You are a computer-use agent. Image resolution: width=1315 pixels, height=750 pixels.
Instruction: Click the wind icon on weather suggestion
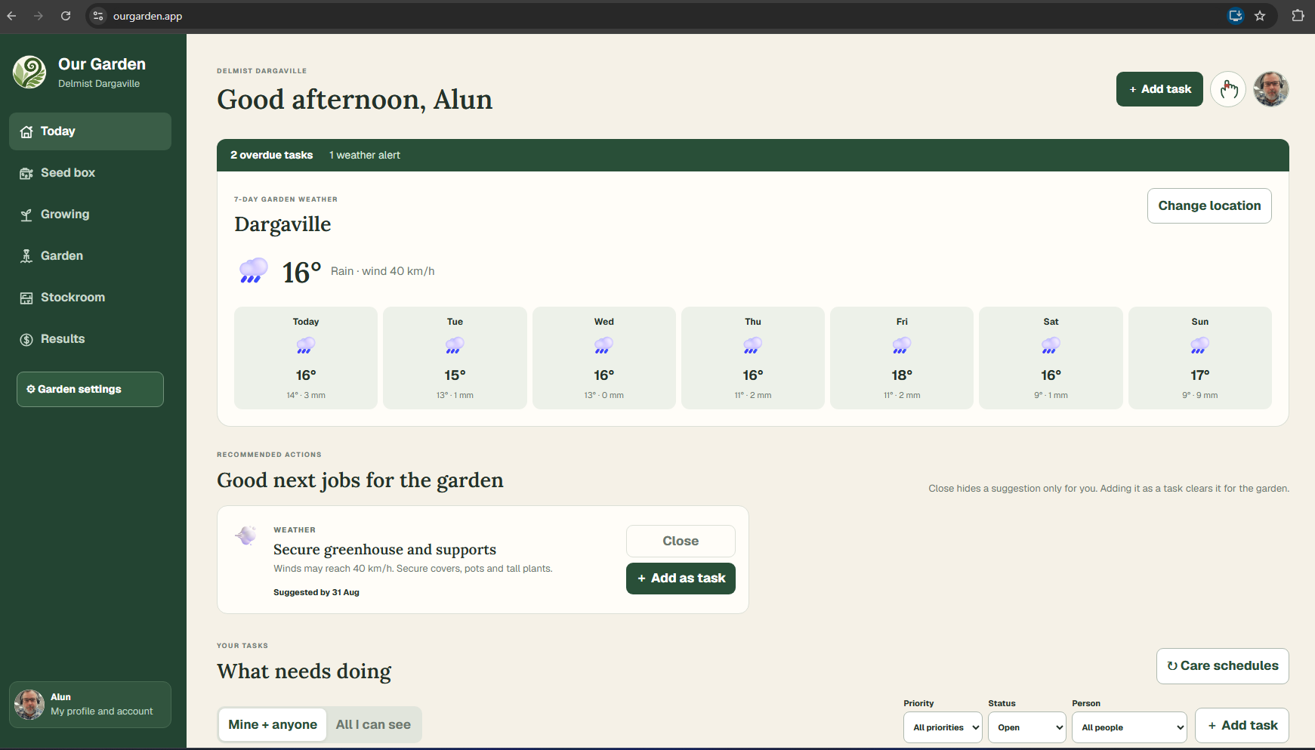(246, 535)
